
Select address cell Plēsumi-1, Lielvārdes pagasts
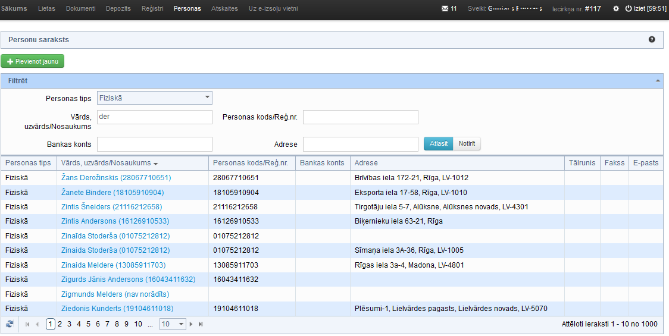[x=457, y=309]
